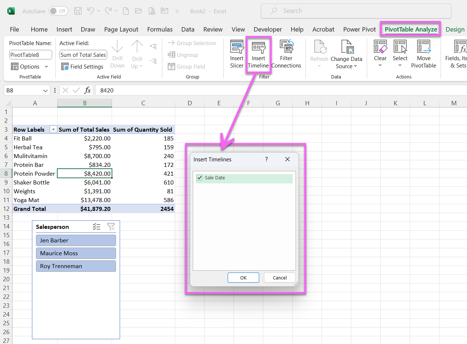467x344 pixels.
Task: Open the Power Pivot tab
Action: [359, 29]
